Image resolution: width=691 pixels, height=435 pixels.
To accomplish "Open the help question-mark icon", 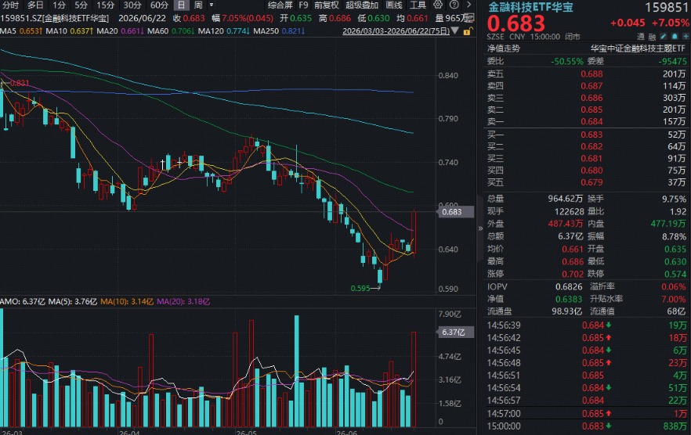I will coord(454,5).
